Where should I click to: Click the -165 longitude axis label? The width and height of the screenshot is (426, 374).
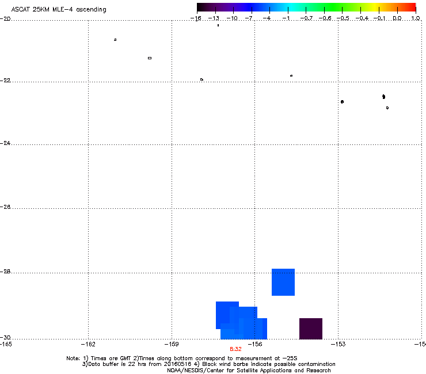(x=6, y=344)
